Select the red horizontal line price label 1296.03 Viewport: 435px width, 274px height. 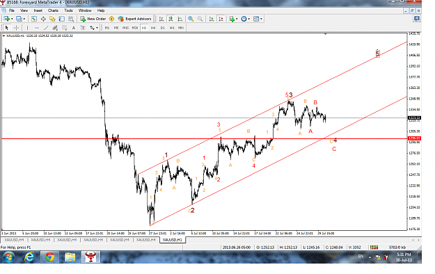pos(414,138)
